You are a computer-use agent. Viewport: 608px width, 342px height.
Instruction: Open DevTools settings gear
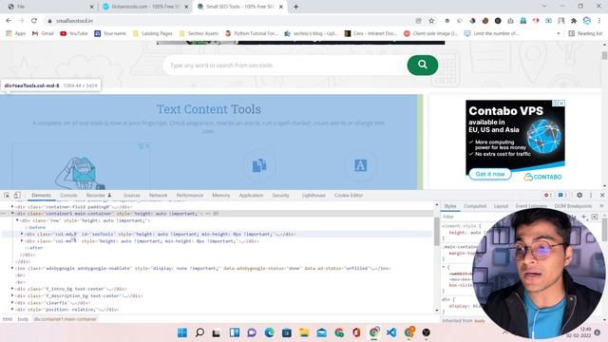coord(579,195)
